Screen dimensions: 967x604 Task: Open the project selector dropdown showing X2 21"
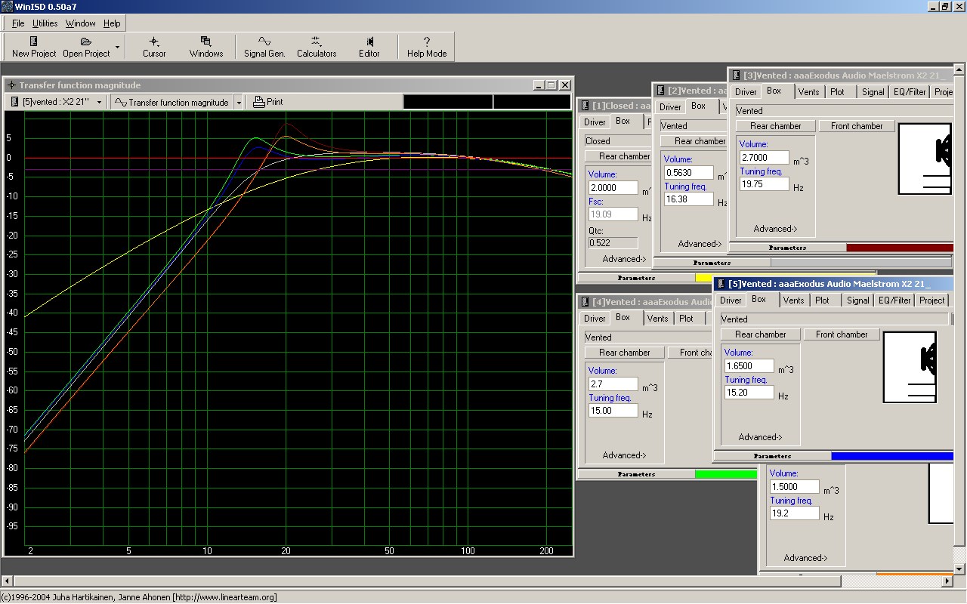coord(57,102)
